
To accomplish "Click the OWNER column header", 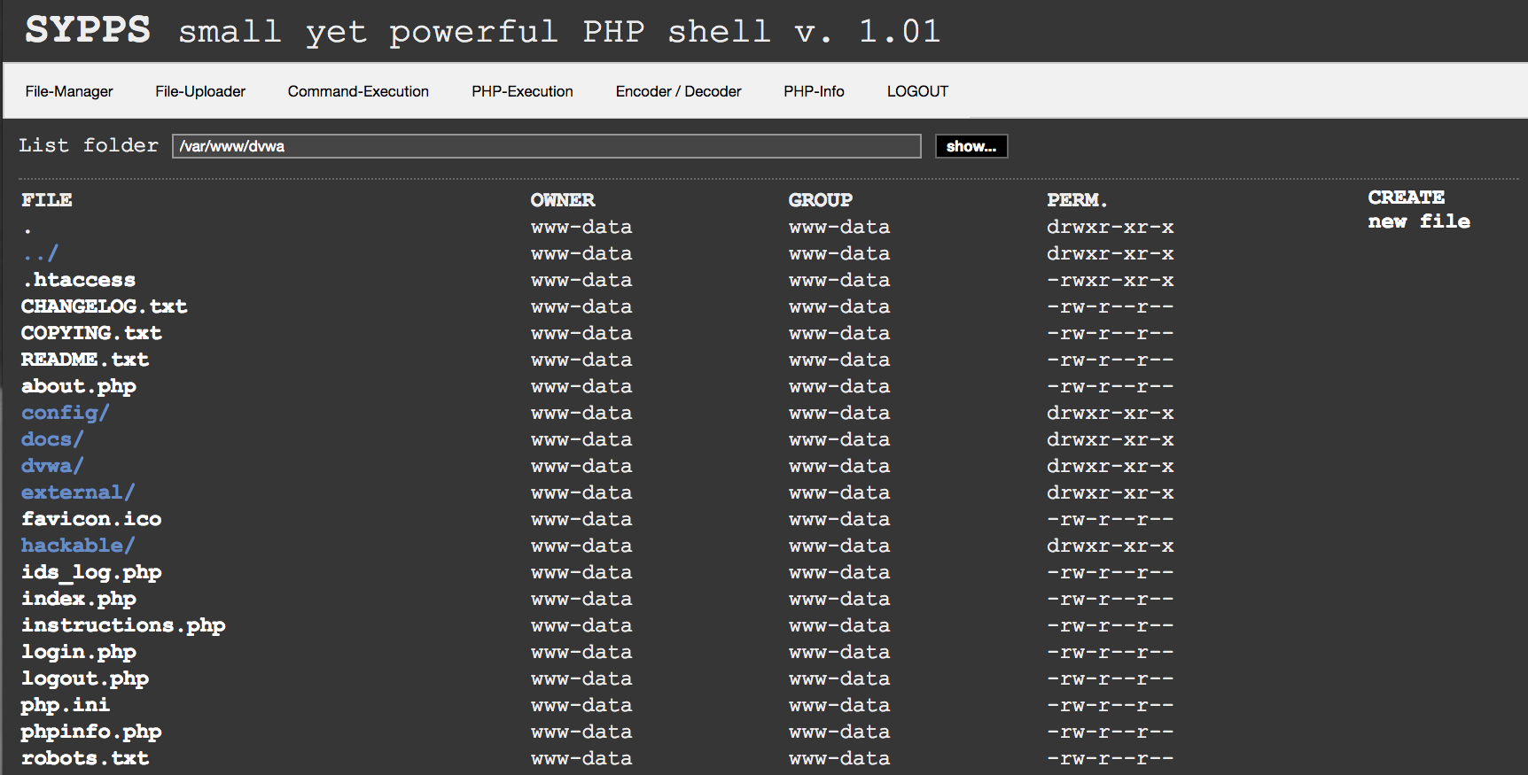I will point(563,200).
